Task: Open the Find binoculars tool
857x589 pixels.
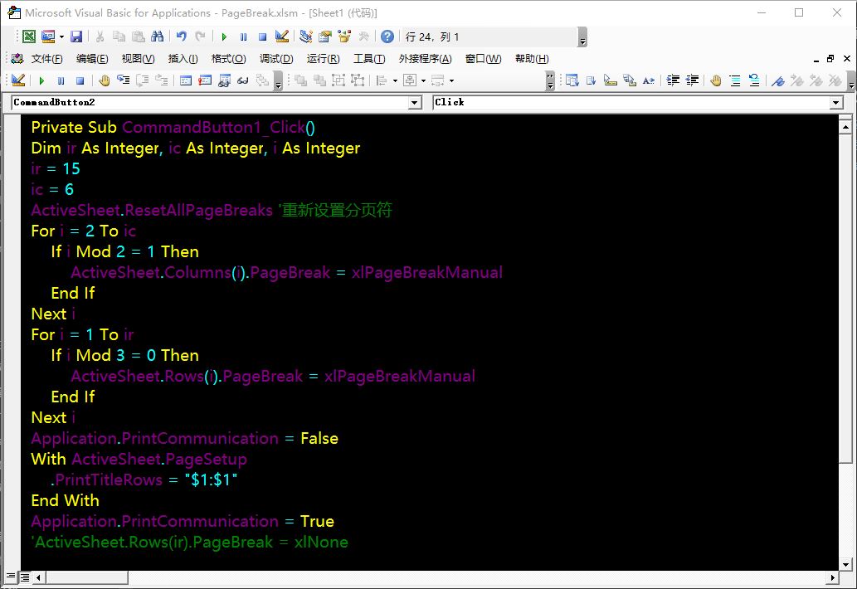Action: (157, 37)
